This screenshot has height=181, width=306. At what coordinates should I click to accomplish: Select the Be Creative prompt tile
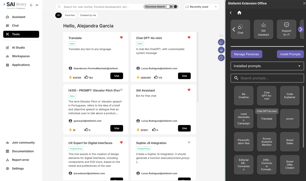click(244, 96)
